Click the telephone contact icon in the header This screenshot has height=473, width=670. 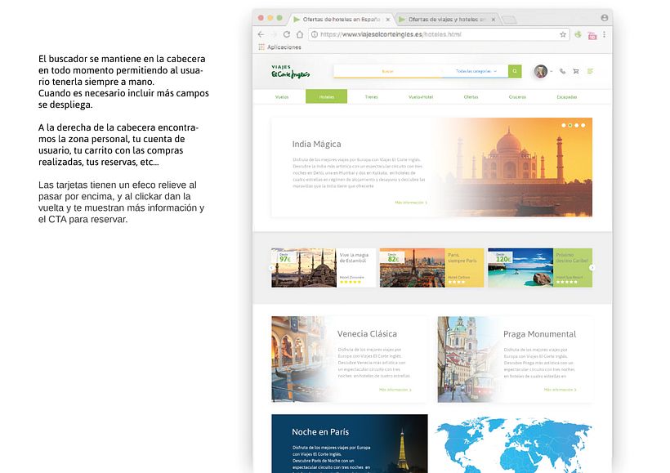(x=562, y=71)
